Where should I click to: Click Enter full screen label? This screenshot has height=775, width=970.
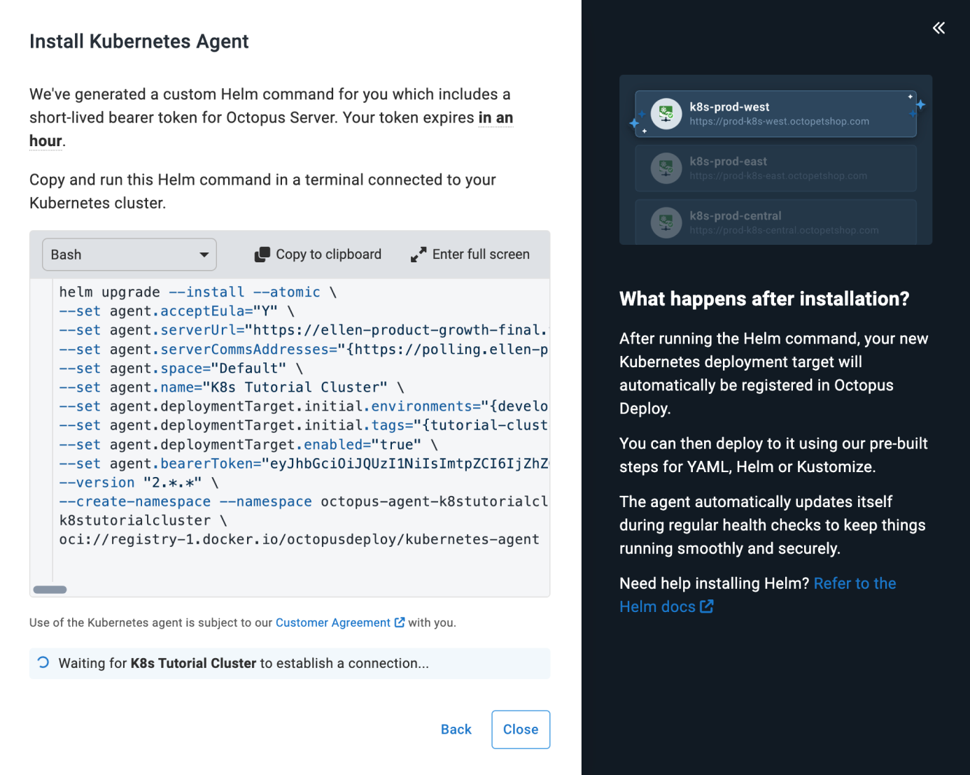click(481, 255)
